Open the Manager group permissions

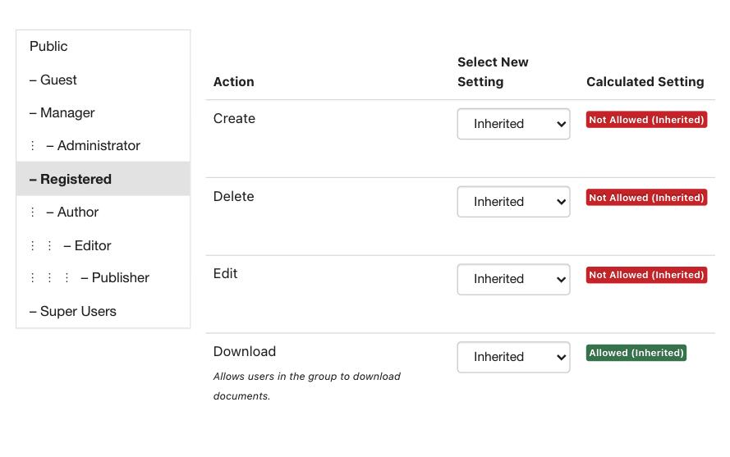click(x=103, y=112)
